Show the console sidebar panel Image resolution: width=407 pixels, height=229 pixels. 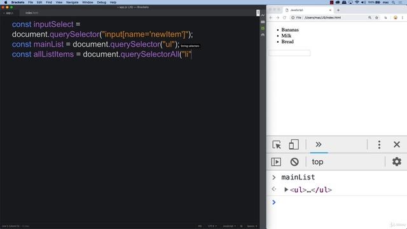point(276,162)
